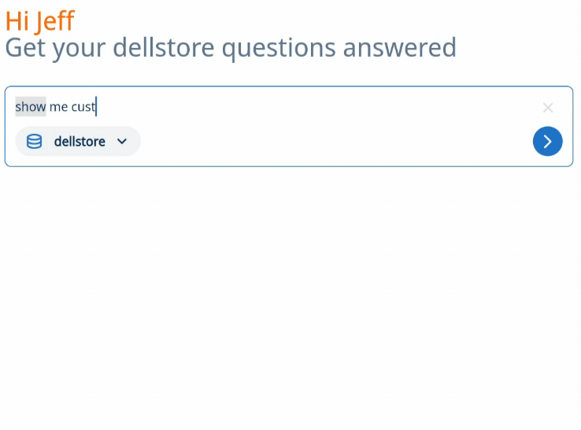Click the "Get your dellstore questions answered" heading
Viewport: 581px width, 430px height.
click(231, 48)
